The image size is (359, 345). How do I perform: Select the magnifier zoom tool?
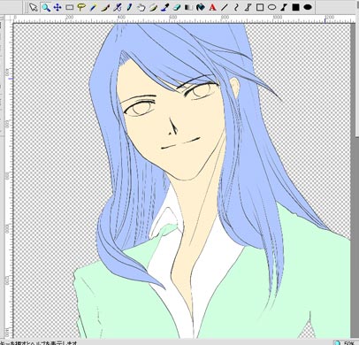46,7
